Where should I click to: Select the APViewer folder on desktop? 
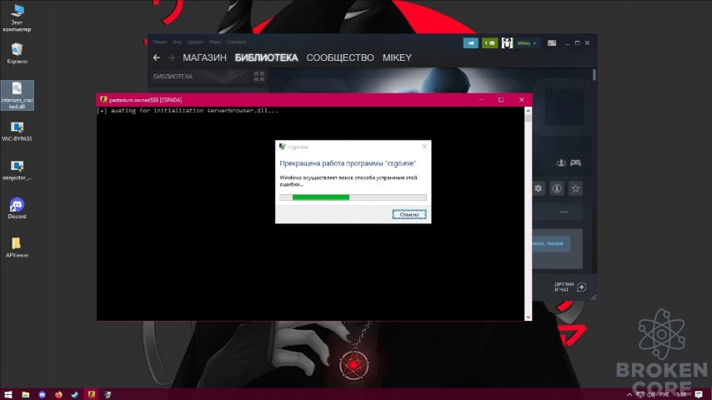tap(17, 247)
